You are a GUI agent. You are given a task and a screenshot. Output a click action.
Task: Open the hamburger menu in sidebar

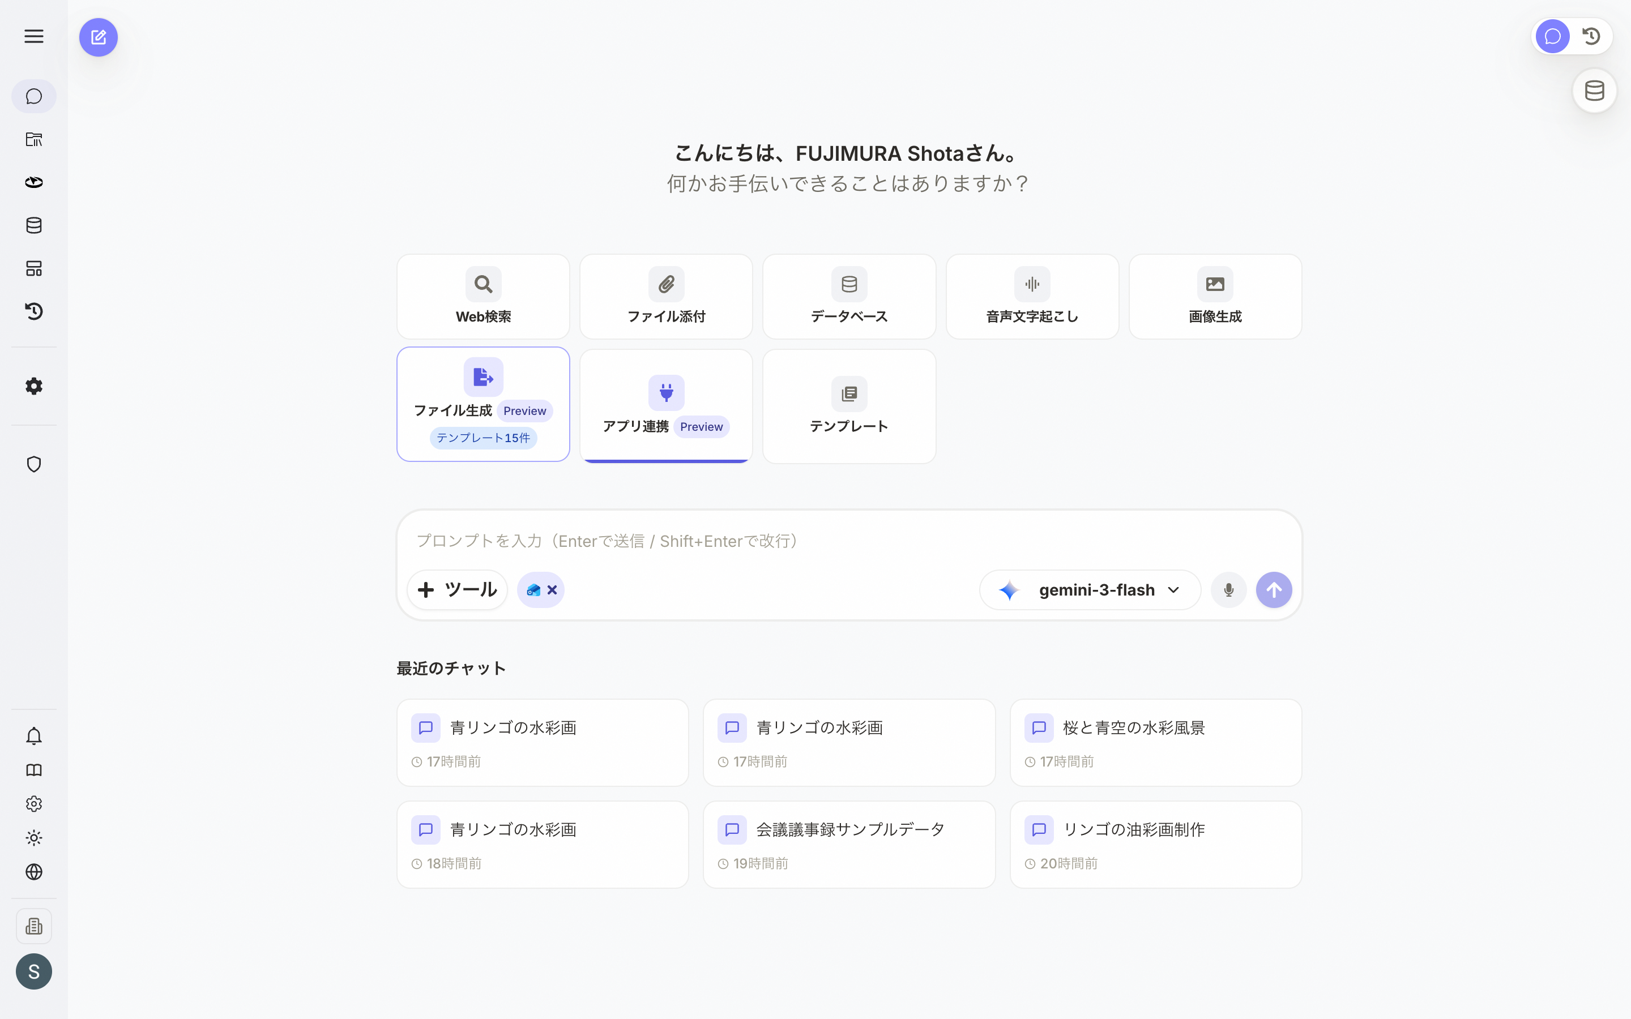[34, 36]
